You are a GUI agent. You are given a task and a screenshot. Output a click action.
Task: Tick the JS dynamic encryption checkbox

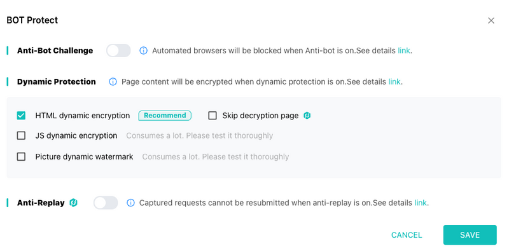(x=21, y=135)
